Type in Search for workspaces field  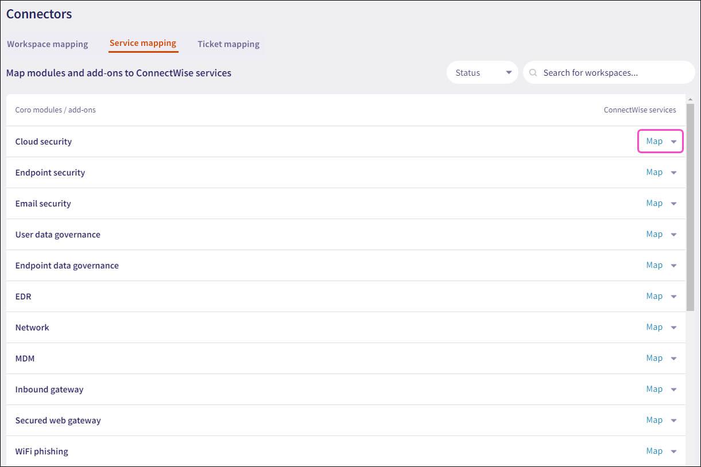614,73
